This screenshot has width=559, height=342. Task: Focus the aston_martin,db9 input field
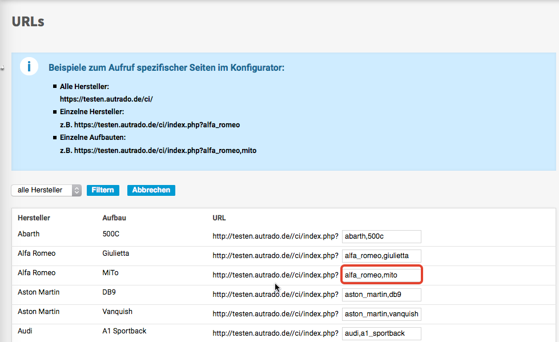pos(381,295)
